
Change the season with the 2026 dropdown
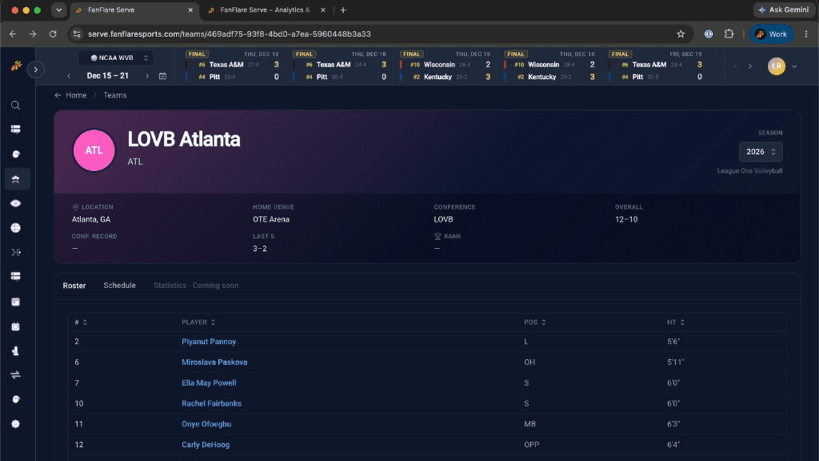pos(761,152)
